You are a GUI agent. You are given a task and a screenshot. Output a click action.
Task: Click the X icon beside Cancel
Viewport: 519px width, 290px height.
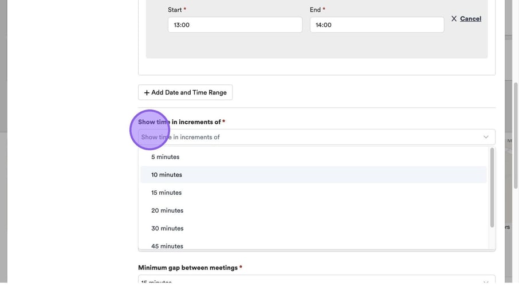[454, 19]
